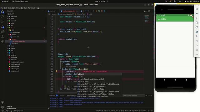200x112 pixels.
Task: Click the emulator rotate left button
Action: point(197,23)
